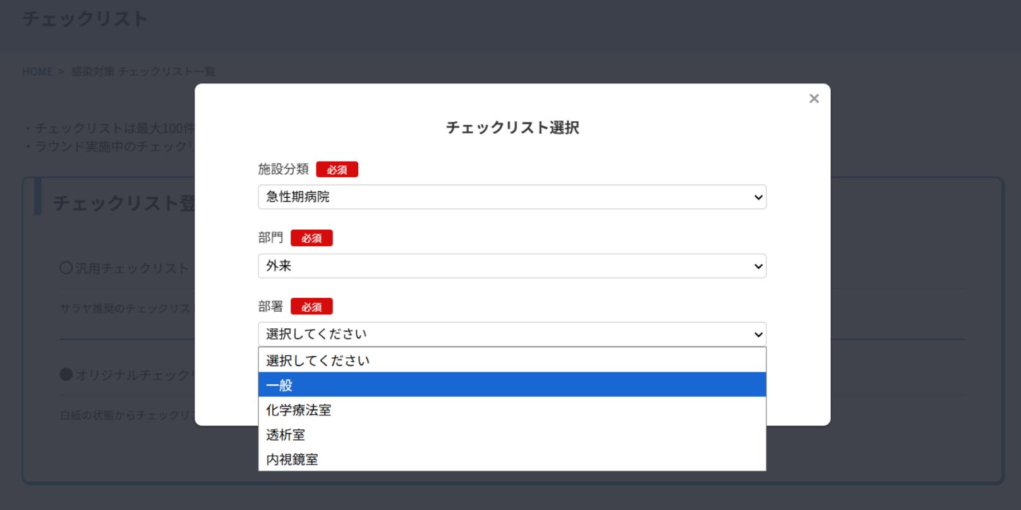Click the chevron arrow of the 施設分類 select
Screen dimensions: 1021x510
(x=758, y=198)
